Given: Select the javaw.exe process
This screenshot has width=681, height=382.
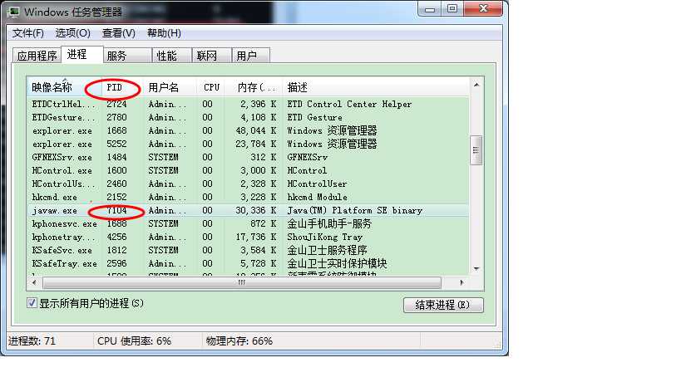Looking at the screenshot, I should pos(248,210).
